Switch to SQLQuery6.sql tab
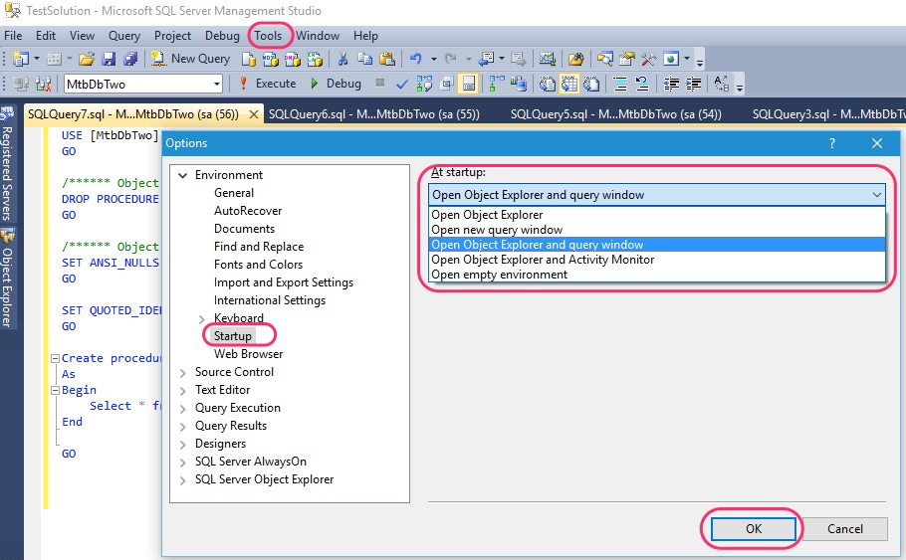The image size is (906, 560). coord(373,114)
